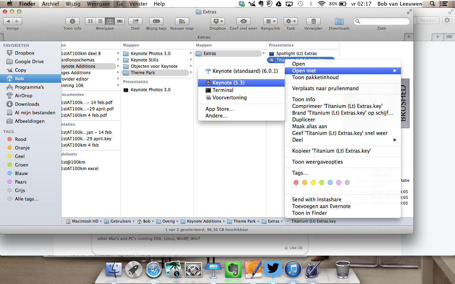Filter by the Rood tag in sidebar
Image resolution: width=455 pixels, height=284 pixels.
click(x=31, y=139)
